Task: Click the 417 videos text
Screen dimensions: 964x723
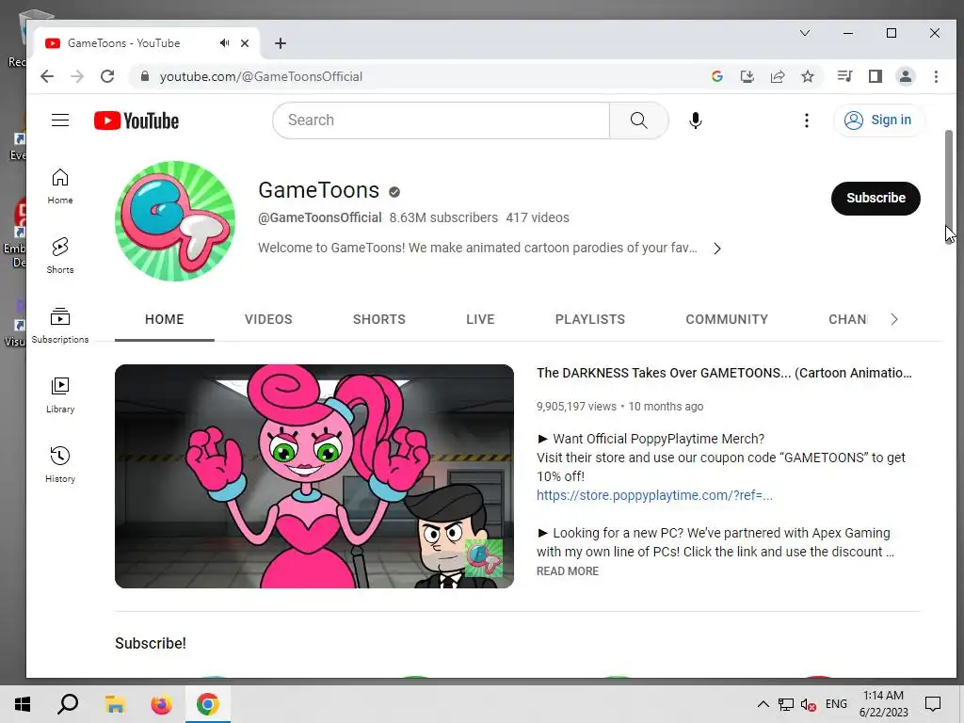Action: pyautogui.click(x=538, y=217)
